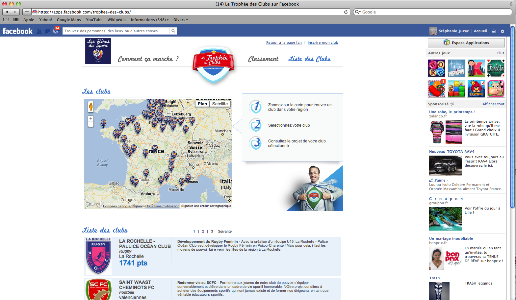Open the Plus belle la vie game

click(x=456, y=68)
